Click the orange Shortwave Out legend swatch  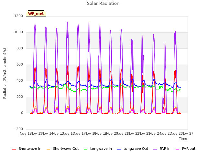coord(49,149)
